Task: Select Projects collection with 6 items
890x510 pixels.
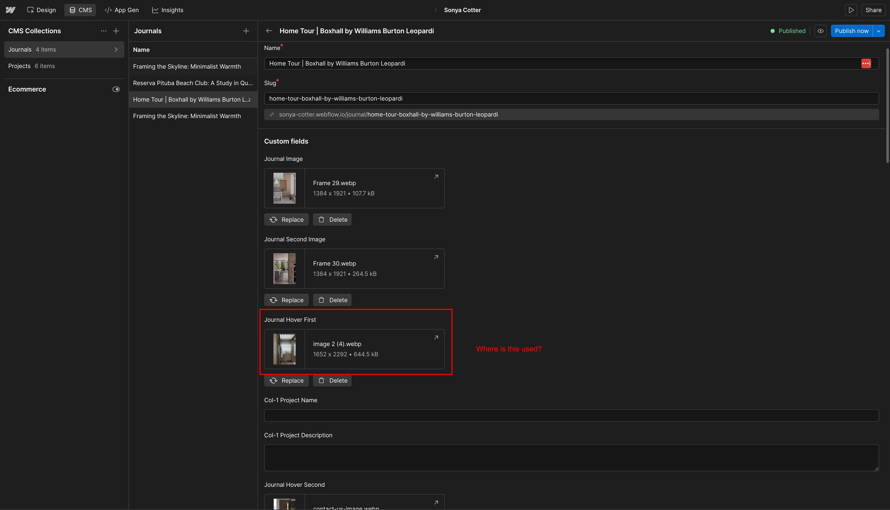Action: coord(31,66)
